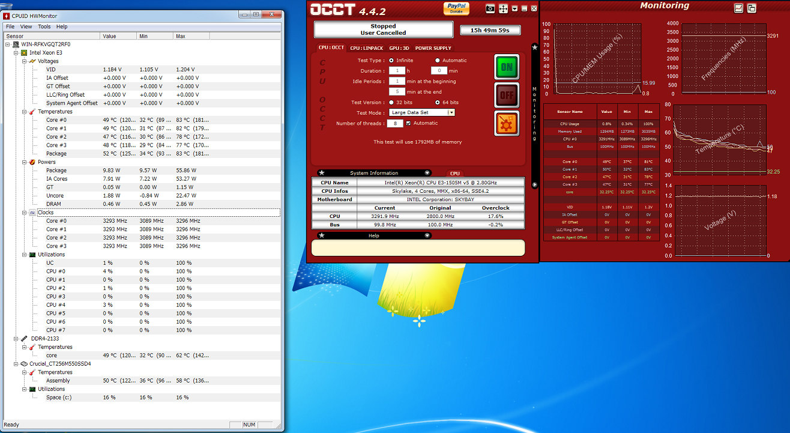The image size is (790, 433).
Task: Click the arrow at the Monitoring strip's bottom
Action: 534,184
